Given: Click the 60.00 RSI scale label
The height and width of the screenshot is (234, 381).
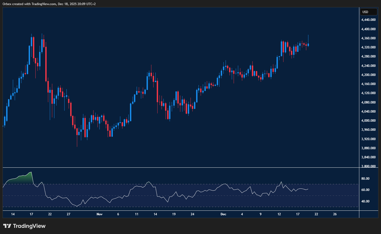Looking at the screenshot, I should pos(365,190).
